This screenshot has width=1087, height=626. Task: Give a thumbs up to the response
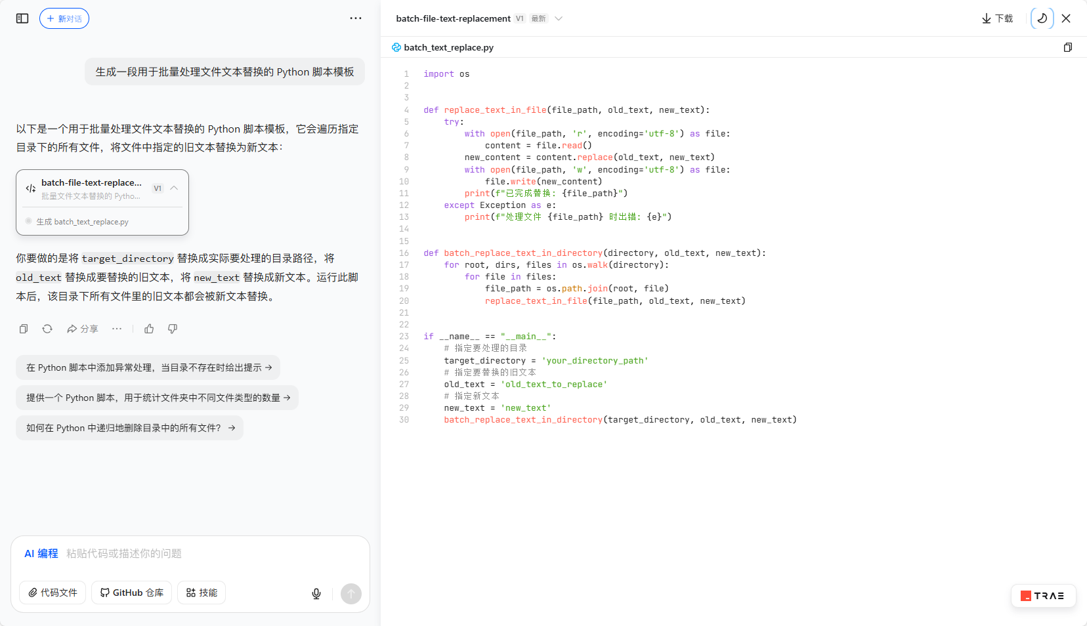coord(149,328)
